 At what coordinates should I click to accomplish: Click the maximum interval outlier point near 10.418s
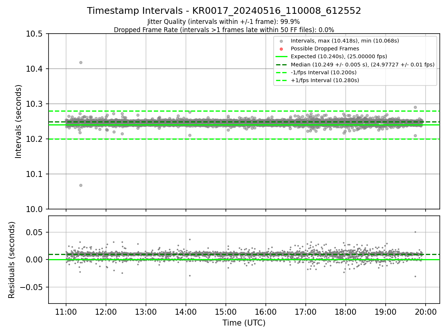(x=81, y=62)
